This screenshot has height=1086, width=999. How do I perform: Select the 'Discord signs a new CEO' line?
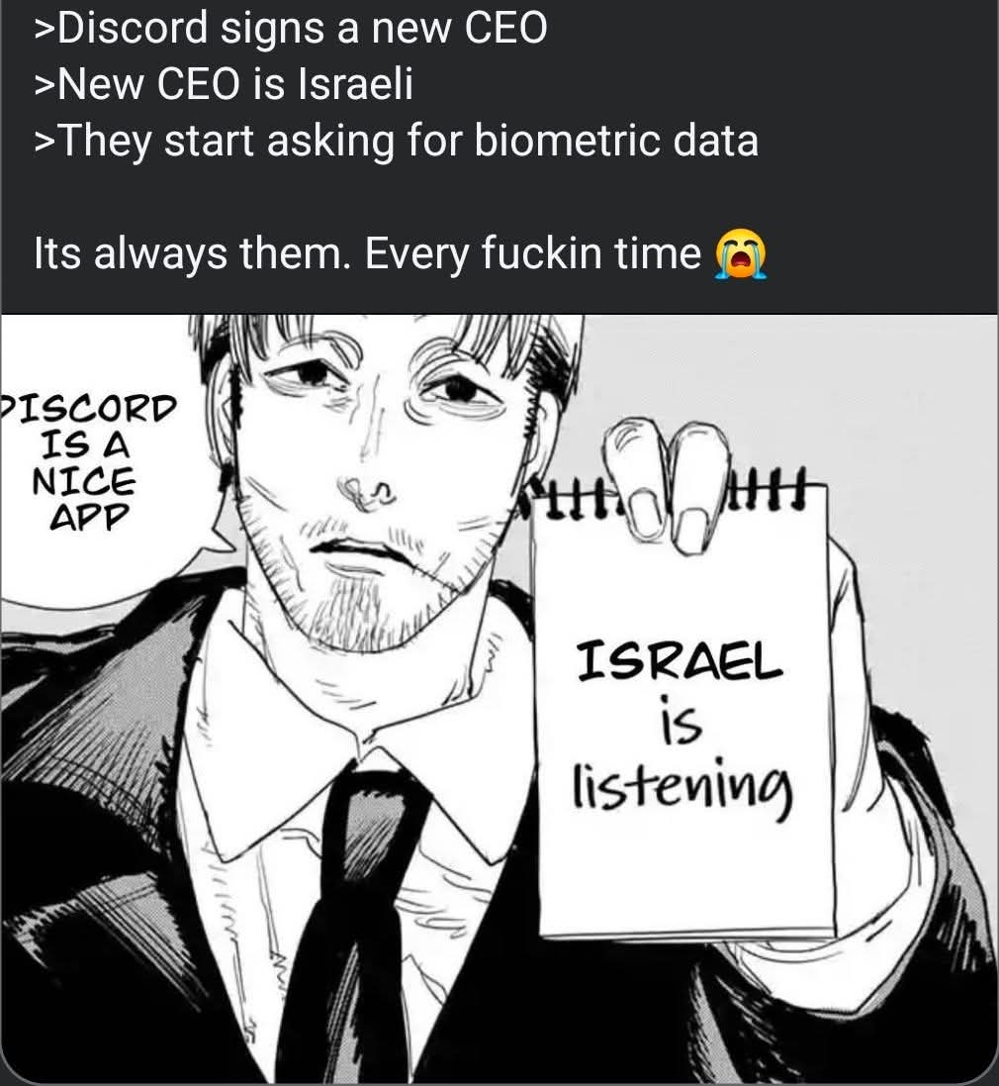coord(291,29)
